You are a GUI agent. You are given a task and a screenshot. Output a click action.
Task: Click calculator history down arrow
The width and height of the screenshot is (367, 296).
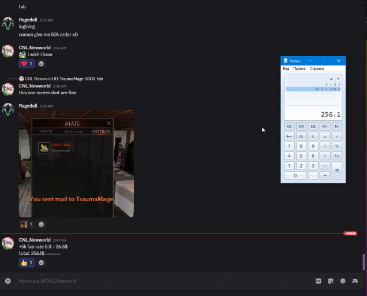[x=338, y=79]
